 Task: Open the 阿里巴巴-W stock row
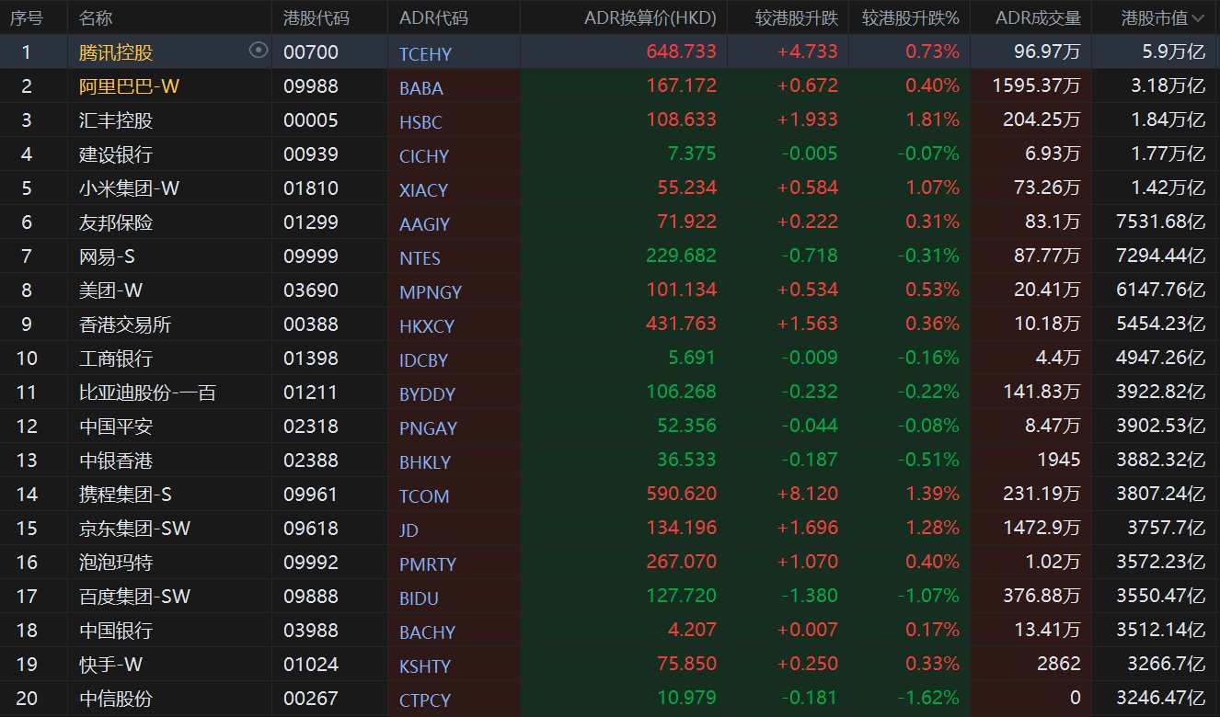click(130, 86)
